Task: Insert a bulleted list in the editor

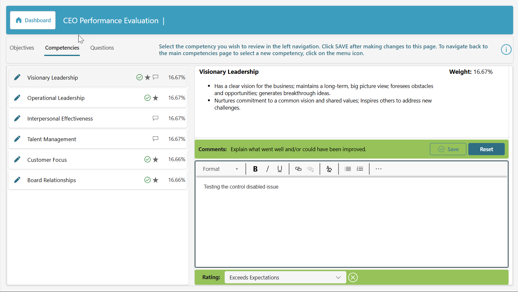Action: 348,169
